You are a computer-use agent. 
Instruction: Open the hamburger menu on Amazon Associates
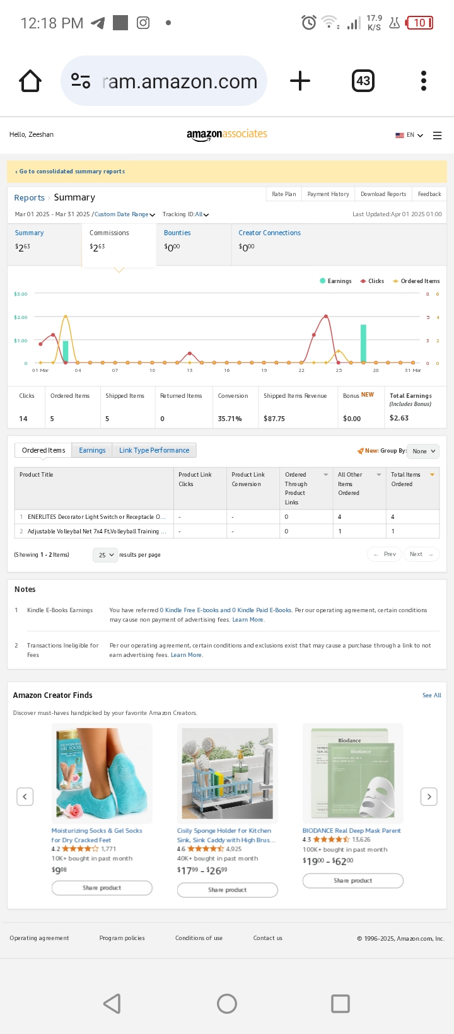(438, 136)
